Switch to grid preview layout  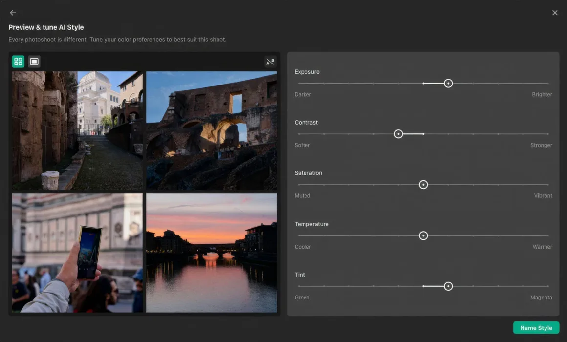click(18, 62)
